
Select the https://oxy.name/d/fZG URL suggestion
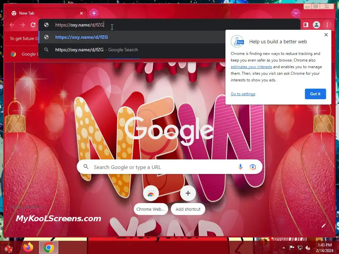(132, 37)
